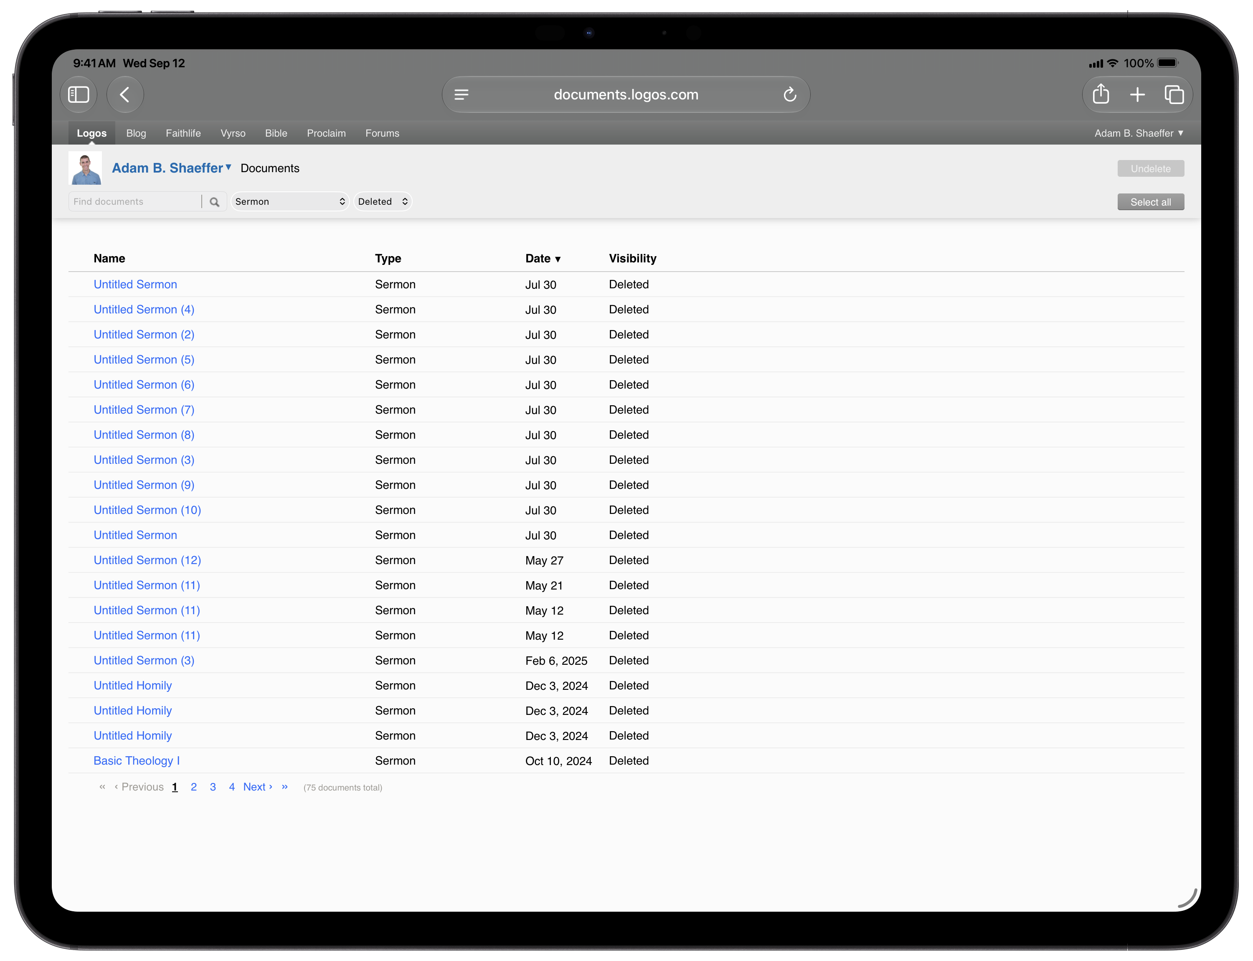Open the Basic Theology I document

tap(137, 761)
